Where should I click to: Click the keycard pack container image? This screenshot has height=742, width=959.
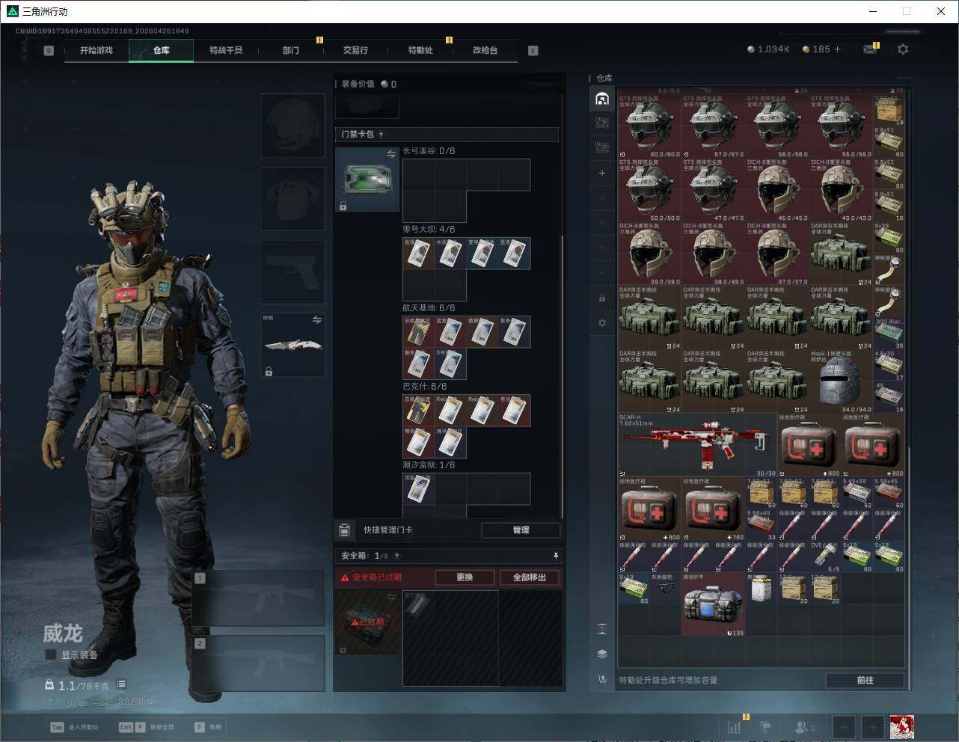(367, 180)
